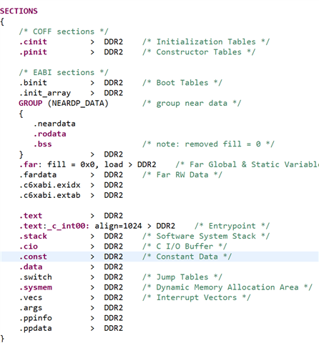Click DDR2 on the .ppdata line
Screen dimensions: 319x343
coord(114,329)
